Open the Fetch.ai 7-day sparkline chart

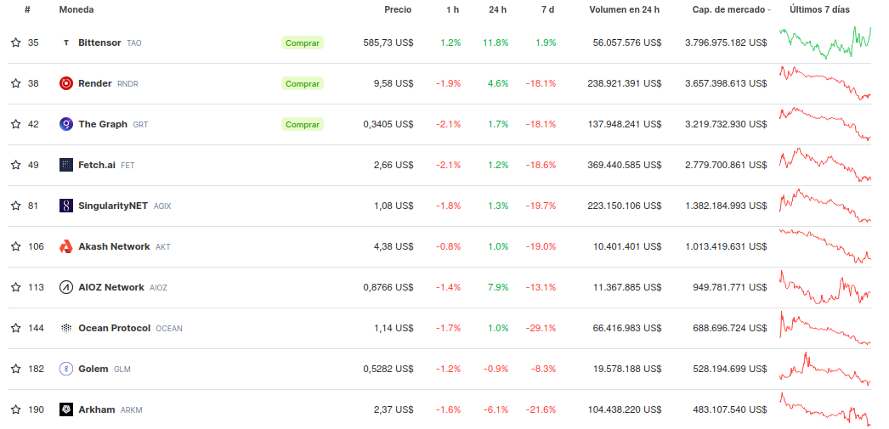tap(825, 165)
